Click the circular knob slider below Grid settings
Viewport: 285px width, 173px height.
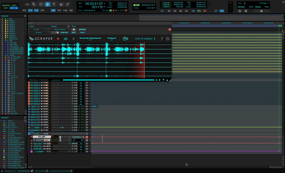click(261, 11)
